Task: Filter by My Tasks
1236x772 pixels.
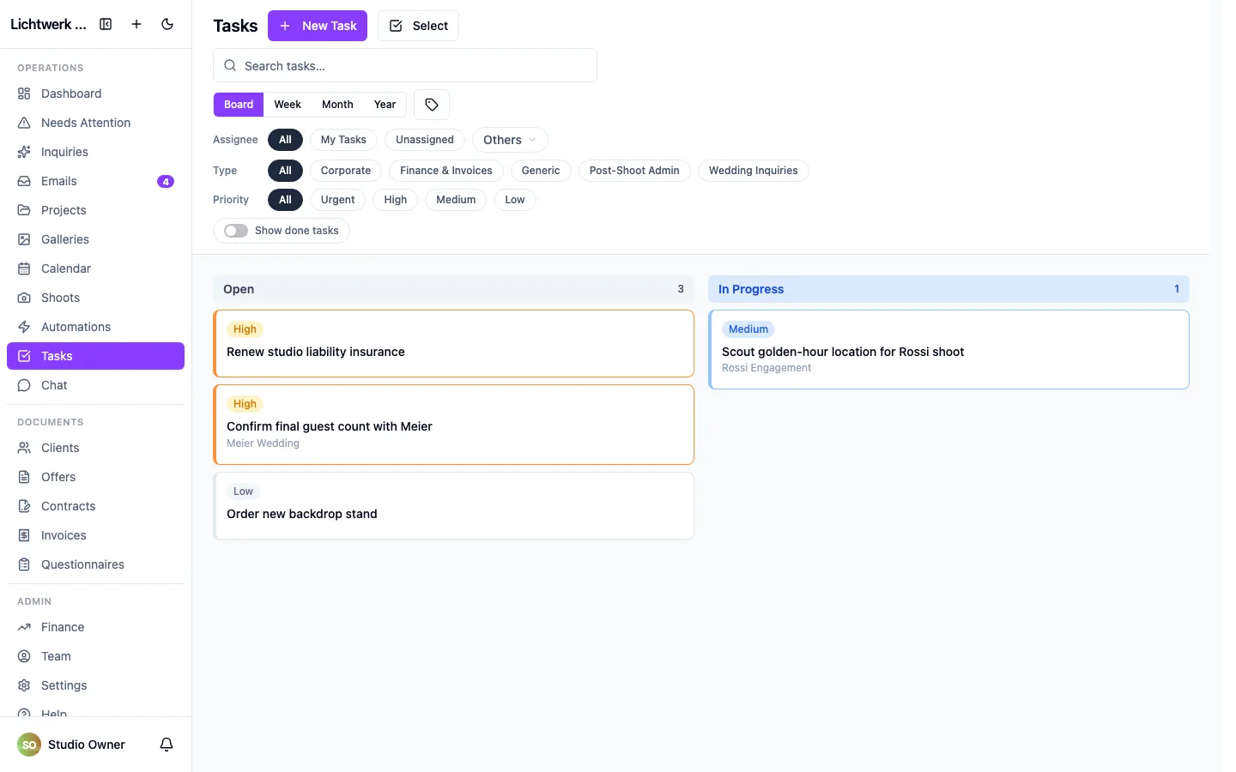Action: pyautogui.click(x=343, y=140)
